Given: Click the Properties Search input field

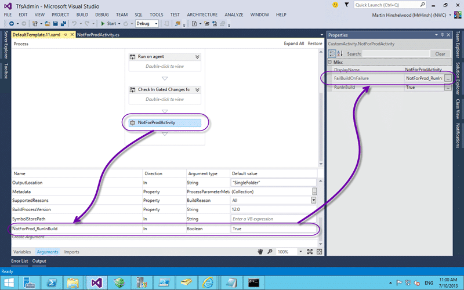Looking at the screenshot, I should (396, 53).
